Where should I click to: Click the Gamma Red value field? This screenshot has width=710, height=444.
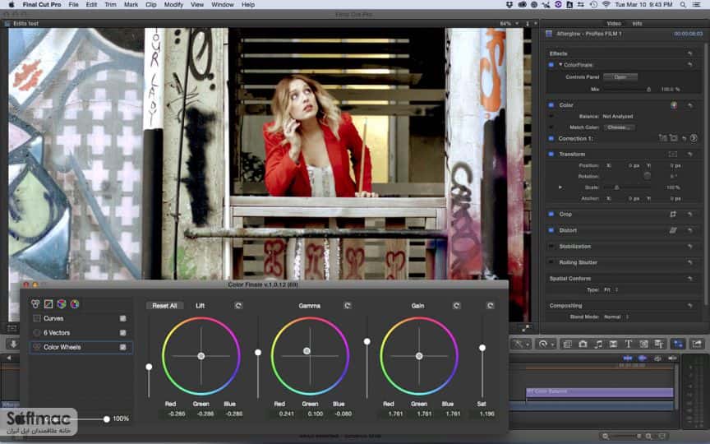pos(286,414)
